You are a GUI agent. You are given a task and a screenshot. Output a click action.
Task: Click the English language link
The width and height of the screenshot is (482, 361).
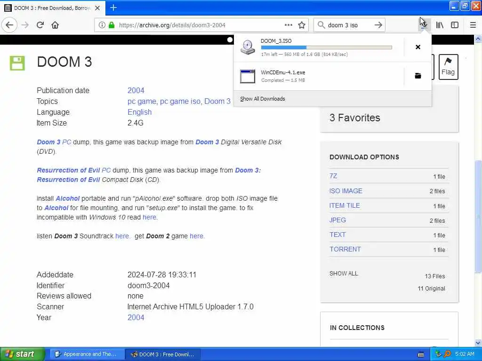tap(139, 112)
